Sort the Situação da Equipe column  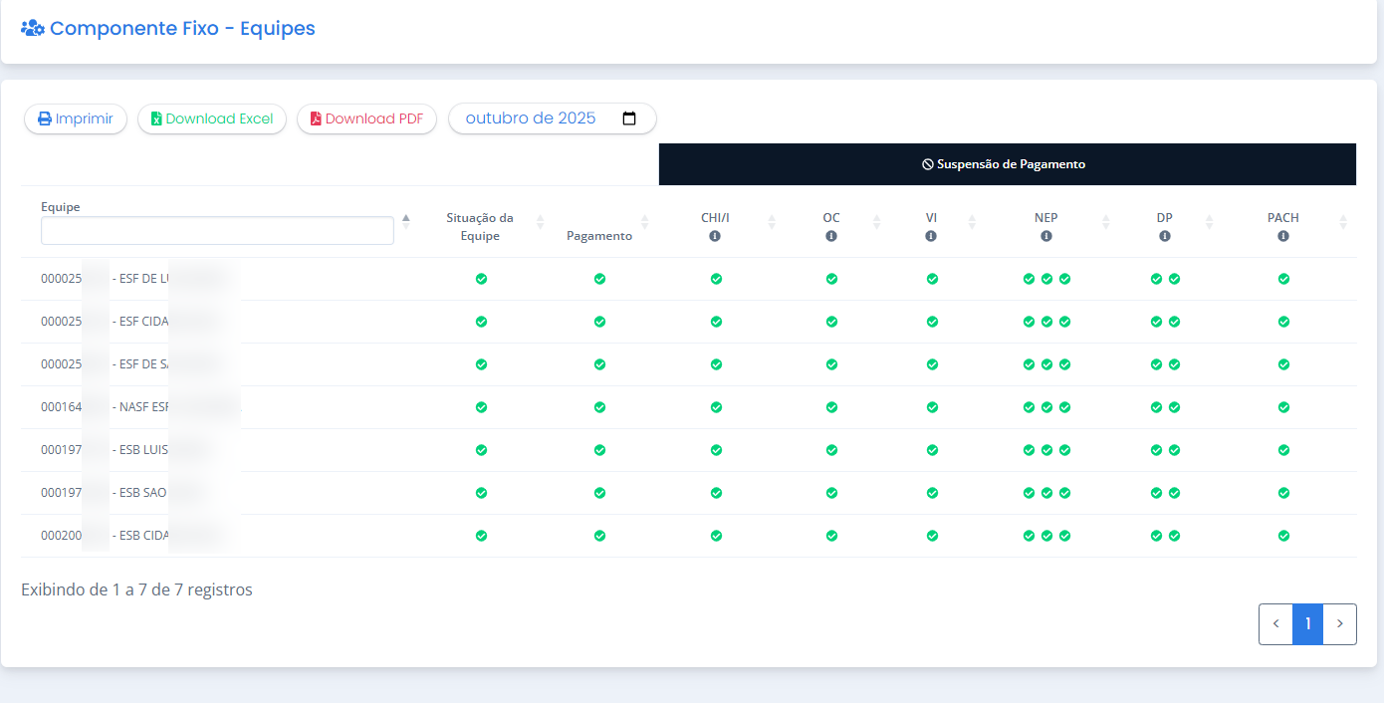[x=540, y=222]
